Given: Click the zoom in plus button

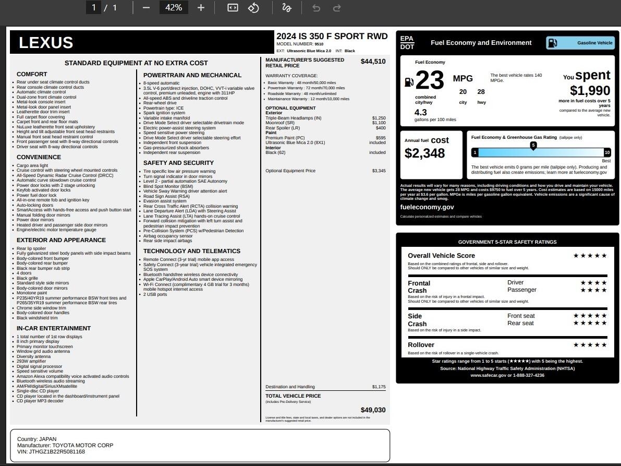Looking at the screenshot, I should 201,7.
